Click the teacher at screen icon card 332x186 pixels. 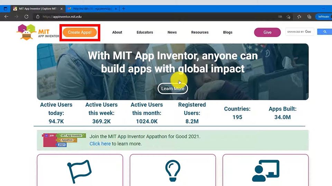point(266,170)
